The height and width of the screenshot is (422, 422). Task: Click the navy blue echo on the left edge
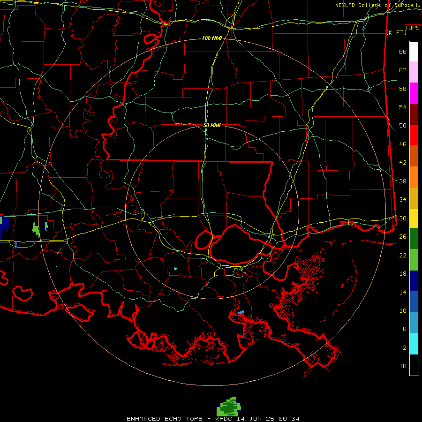(x=5, y=225)
